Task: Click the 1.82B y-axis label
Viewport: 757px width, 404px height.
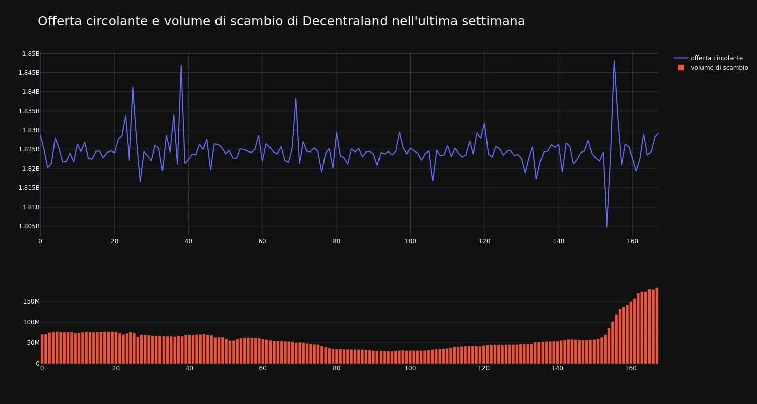Action: click(30, 169)
